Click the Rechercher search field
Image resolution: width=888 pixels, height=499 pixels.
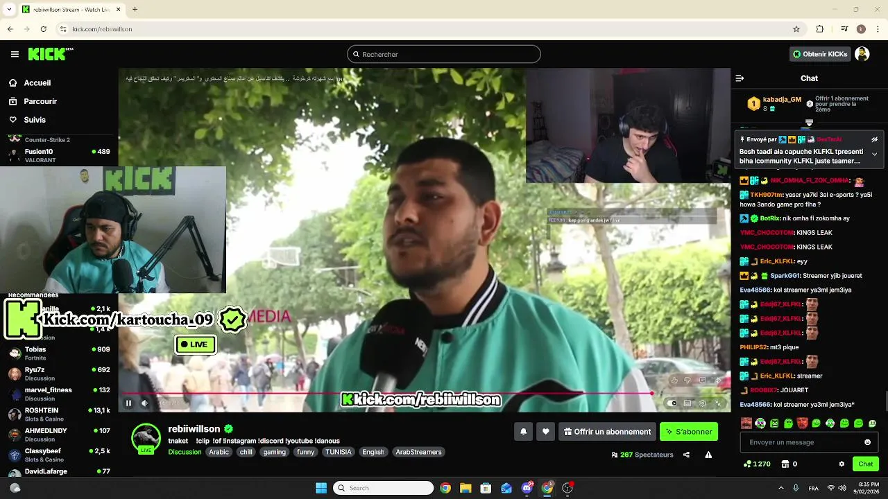coord(444,54)
